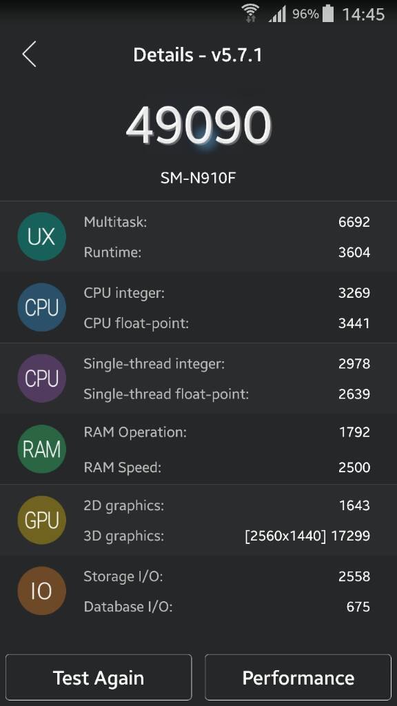This screenshot has width=397, height=706.
Task: Select the Single-thread integer score row
Action: pyautogui.click(x=227, y=363)
